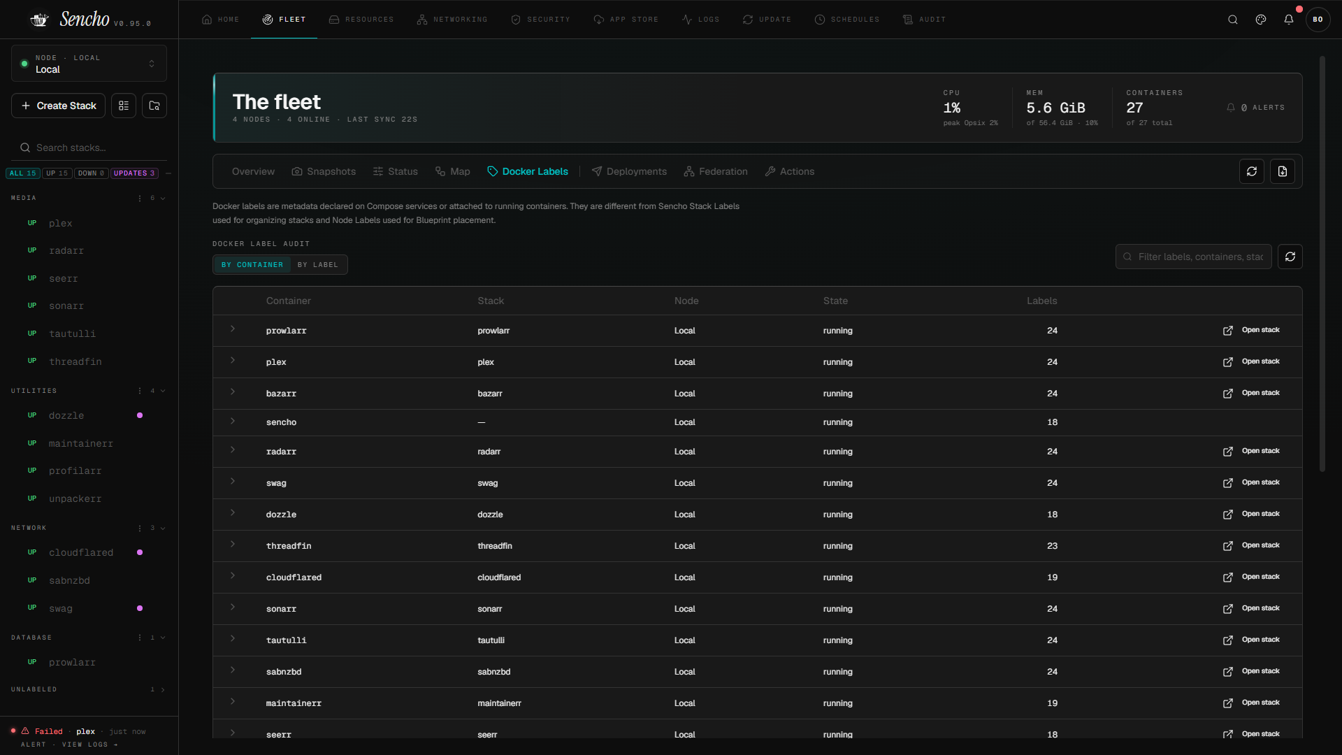Expand the prowlarr container row

coord(233,329)
